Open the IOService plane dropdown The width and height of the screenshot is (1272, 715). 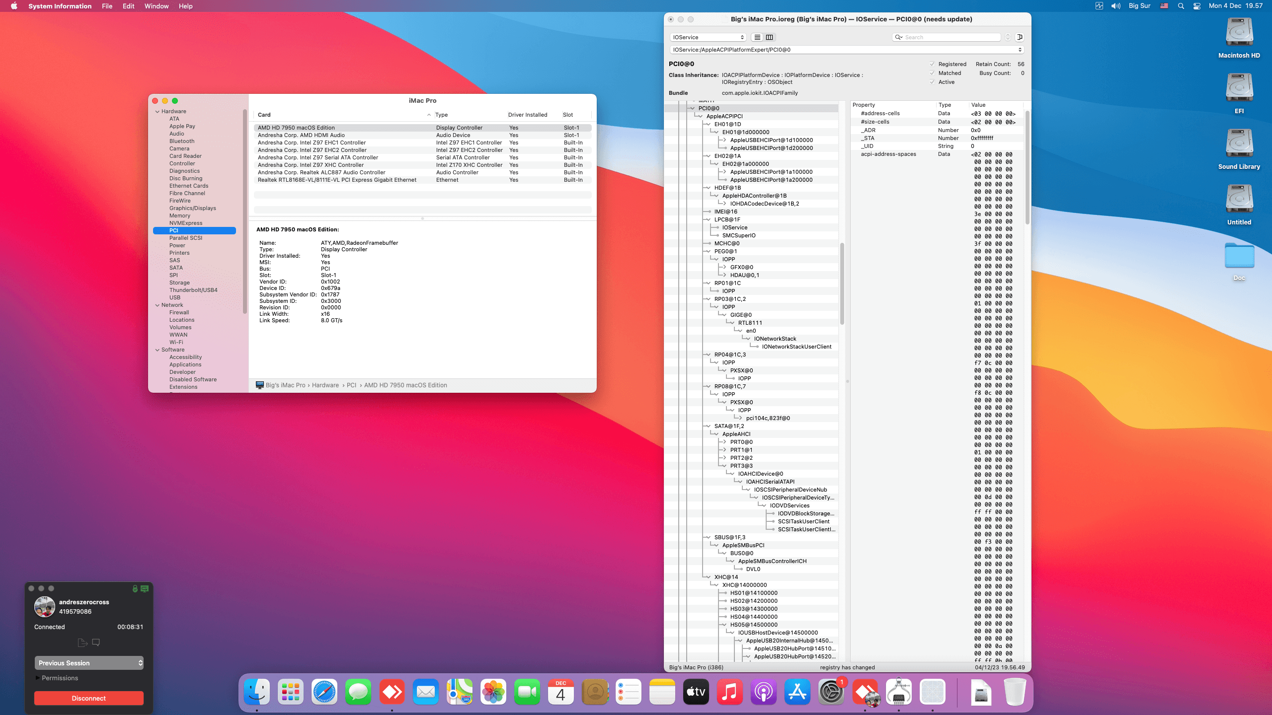point(709,37)
